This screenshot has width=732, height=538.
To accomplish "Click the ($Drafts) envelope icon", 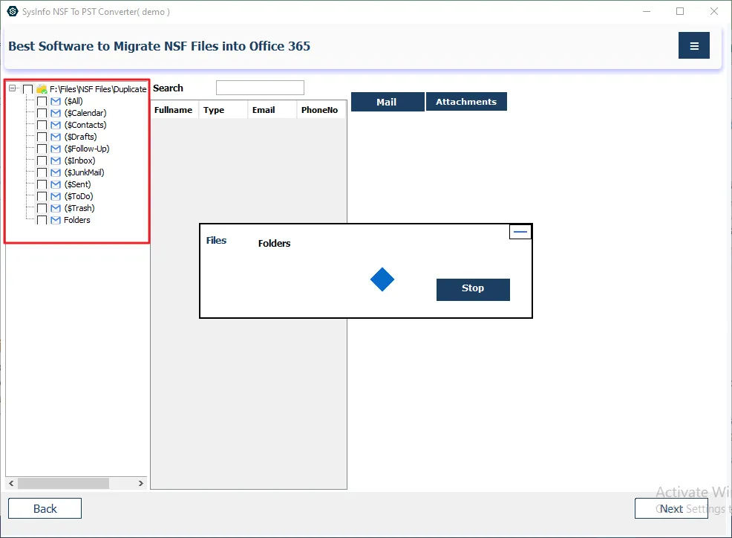I will 56,137.
